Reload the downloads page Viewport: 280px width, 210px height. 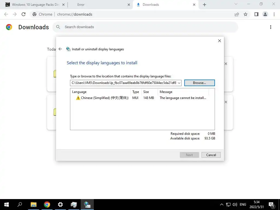click(24, 14)
